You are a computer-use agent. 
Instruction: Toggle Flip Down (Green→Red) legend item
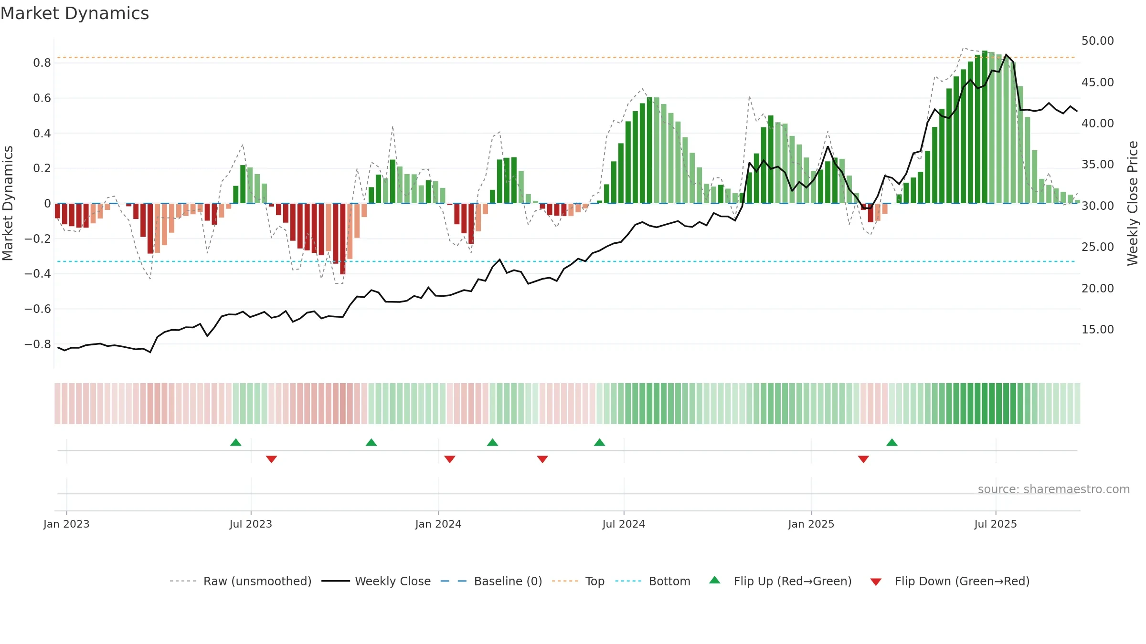(950, 581)
